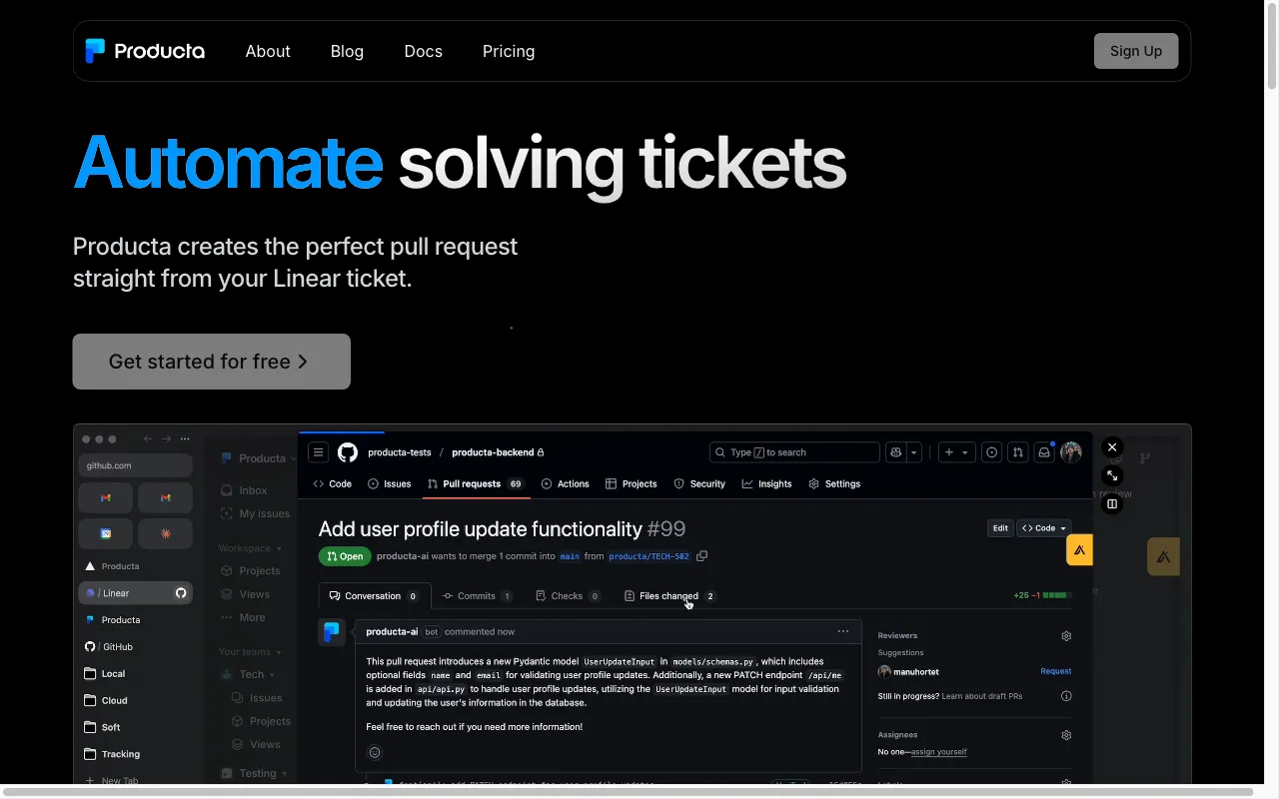The height and width of the screenshot is (799, 1279).
Task: Click the producta-tests organization link
Action: point(400,452)
